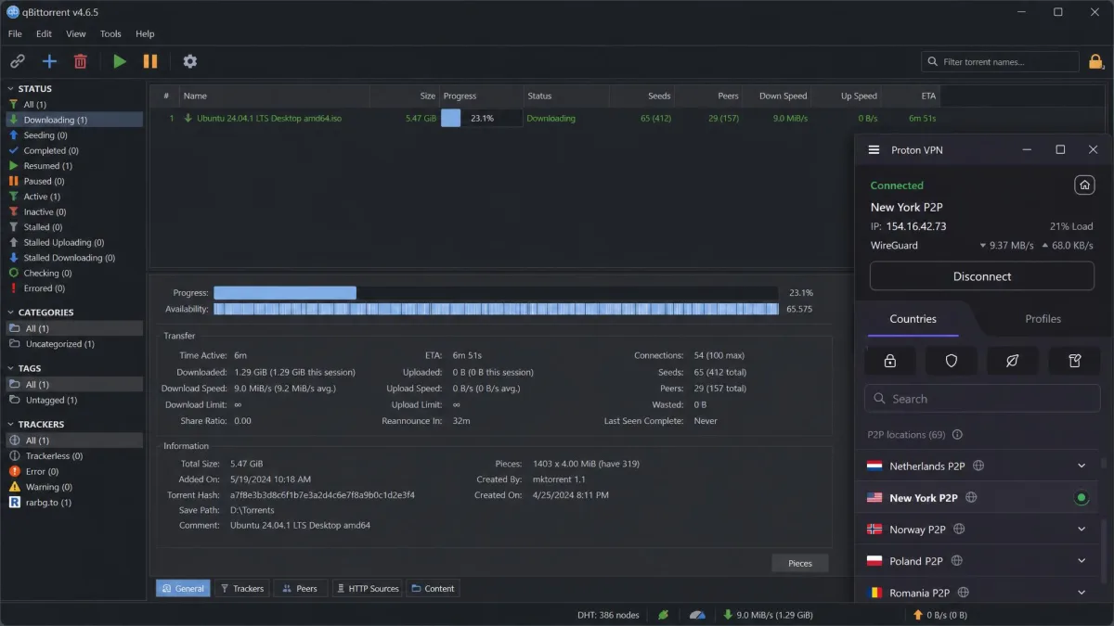
Task: Click the Disconnect button
Action: pyautogui.click(x=982, y=276)
